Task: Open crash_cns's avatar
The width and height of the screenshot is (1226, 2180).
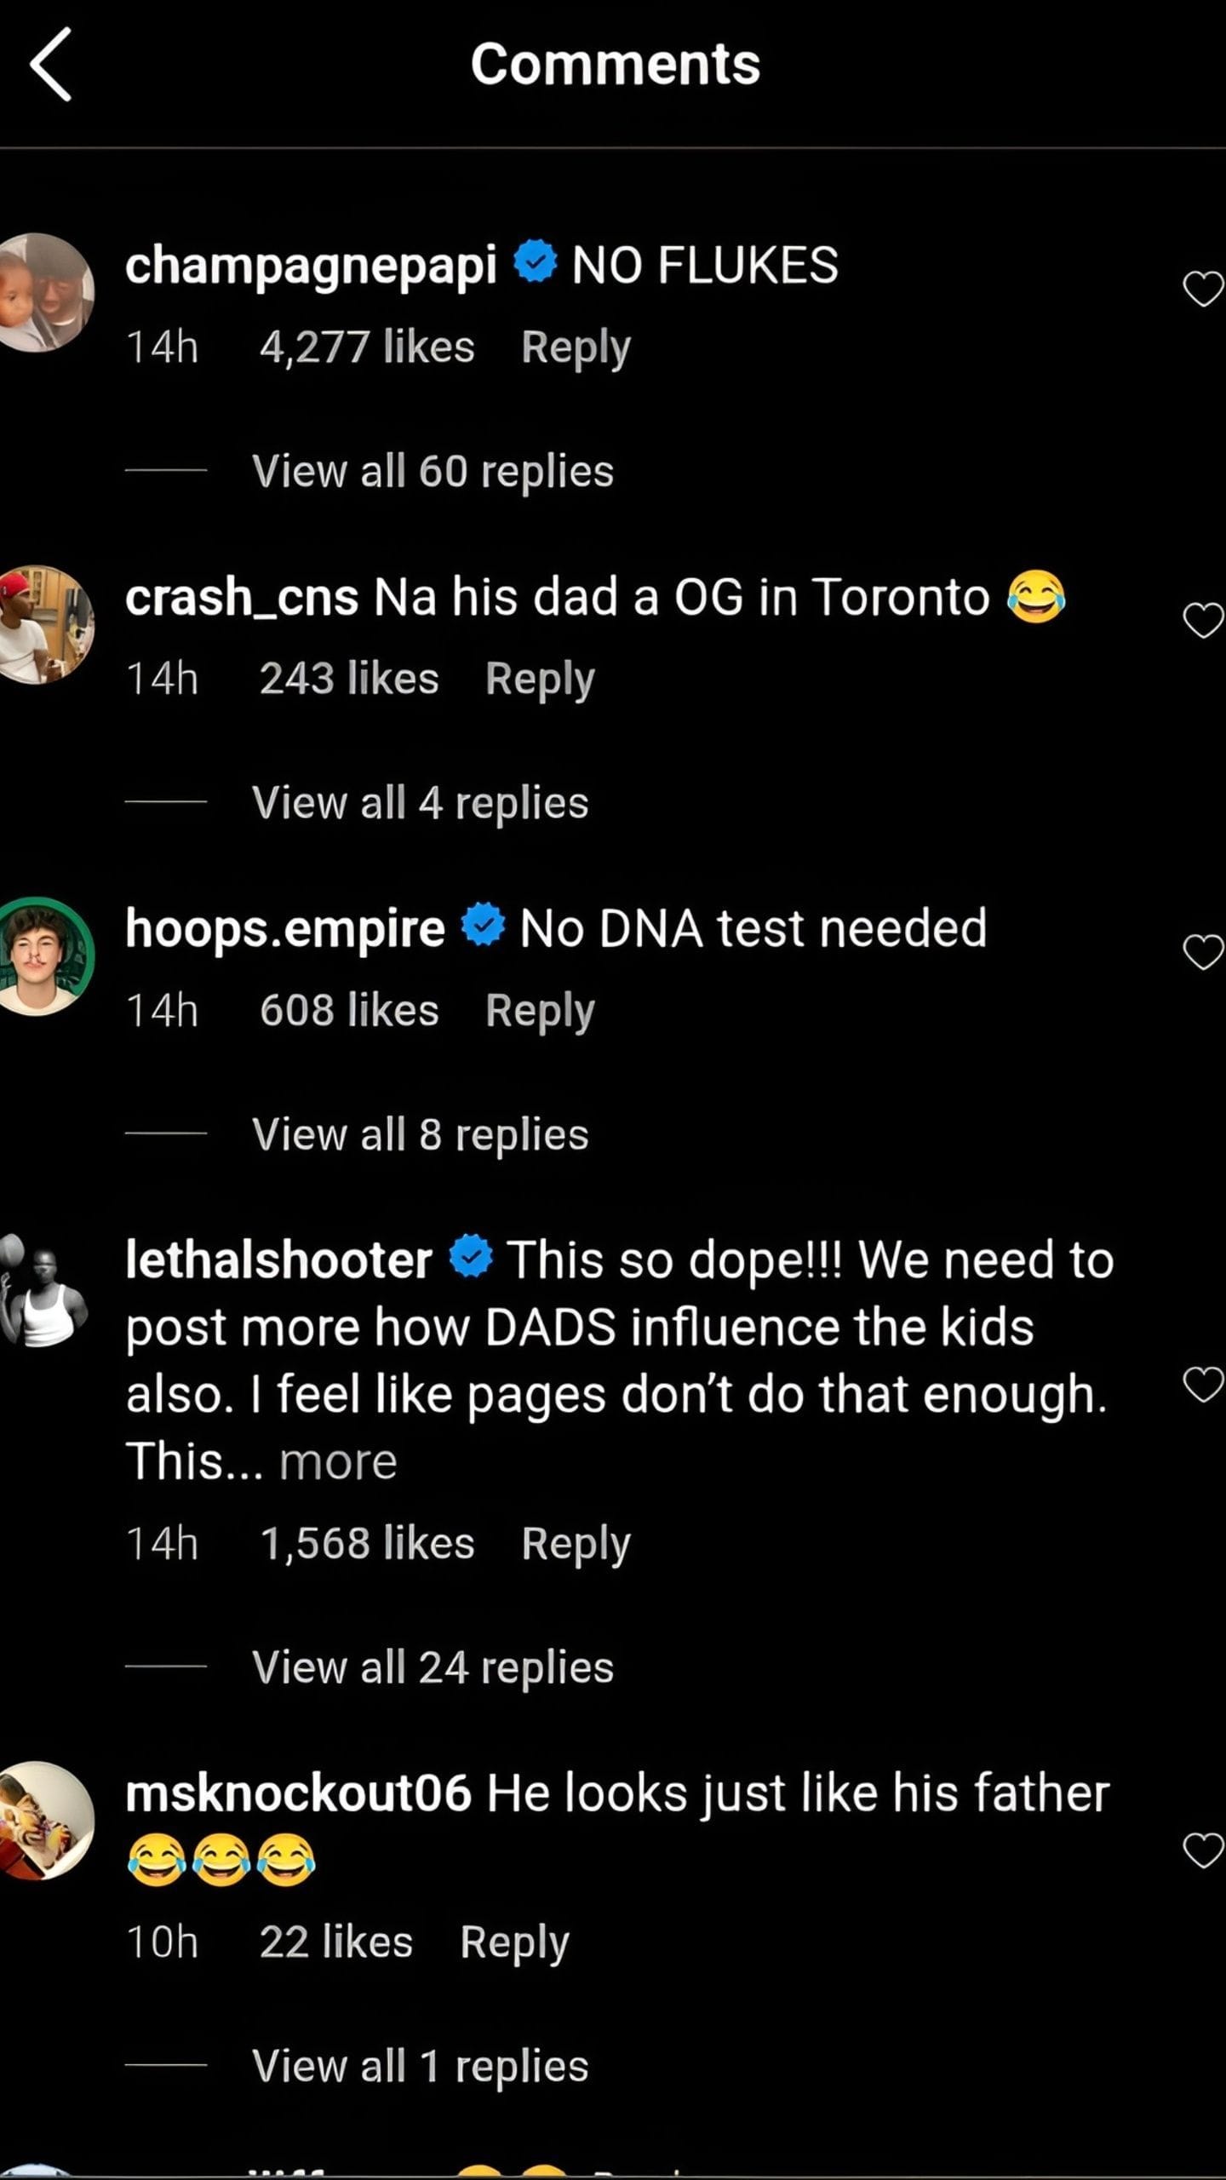Action: click(43, 624)
